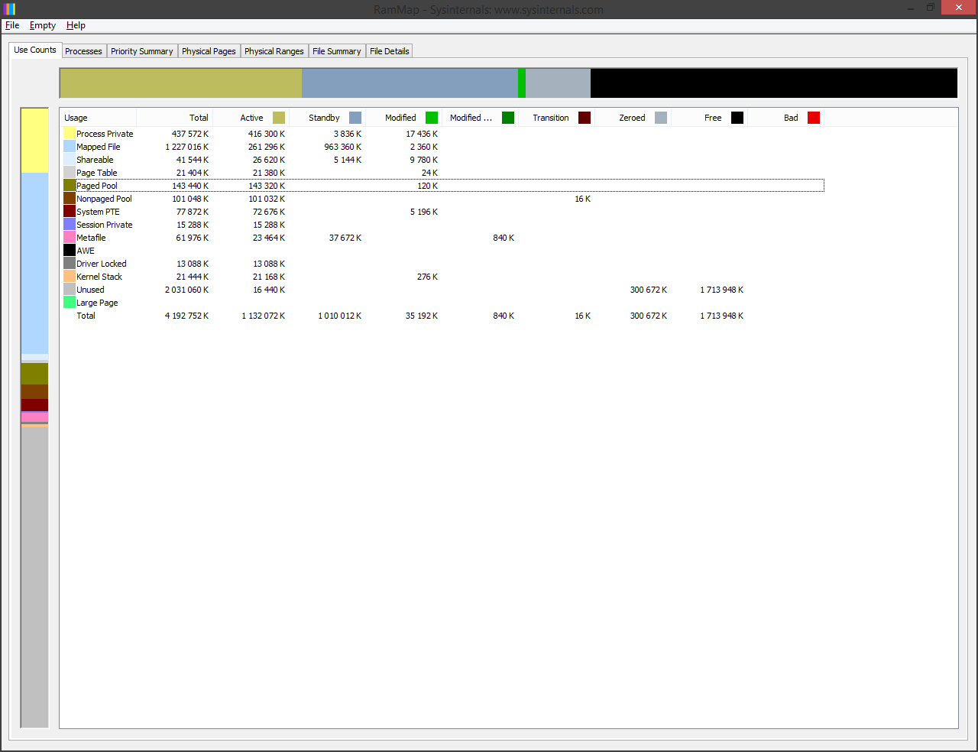978x752 pixels.
Task: Click the bright green Modified header icon
Action: tap(432, 118)
